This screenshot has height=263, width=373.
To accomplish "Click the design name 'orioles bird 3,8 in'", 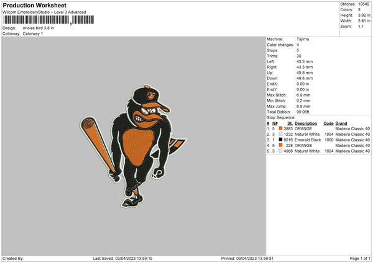I will (x=39, y=28).
